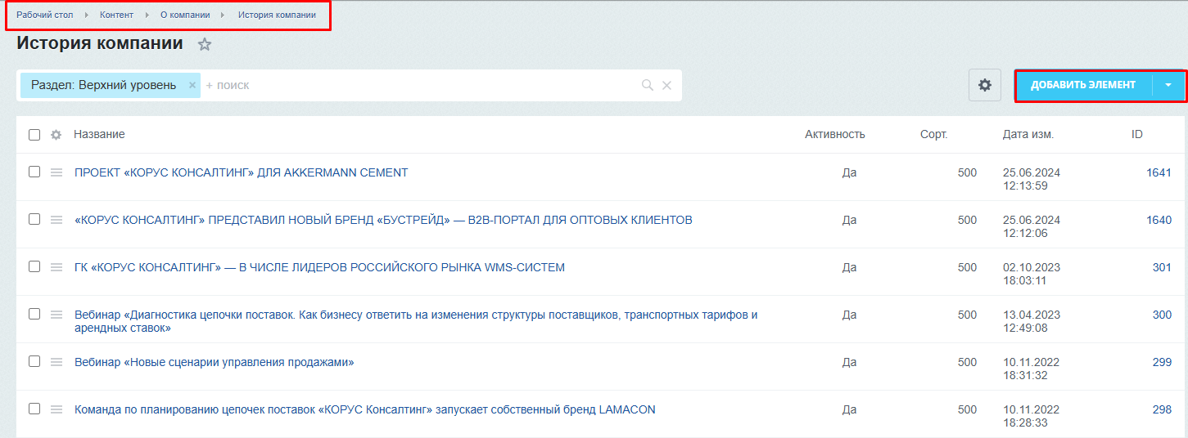
Task: Select date '25.06.2024 12:13:59' cell
Action: tap(1032, 179)
